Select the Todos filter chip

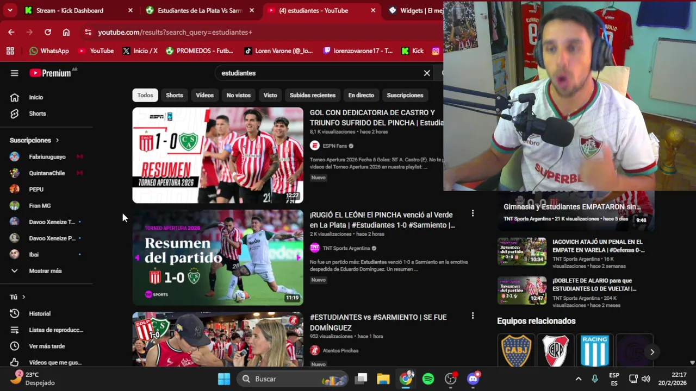(x=145, y=95)
